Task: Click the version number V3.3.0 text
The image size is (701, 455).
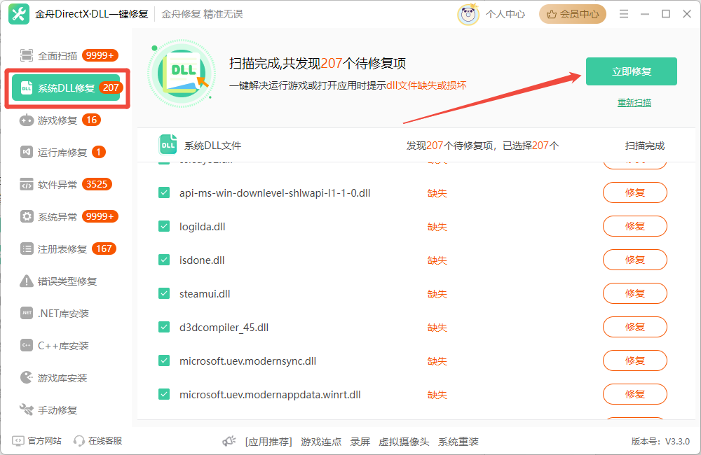Action: (x=677, y=441)
